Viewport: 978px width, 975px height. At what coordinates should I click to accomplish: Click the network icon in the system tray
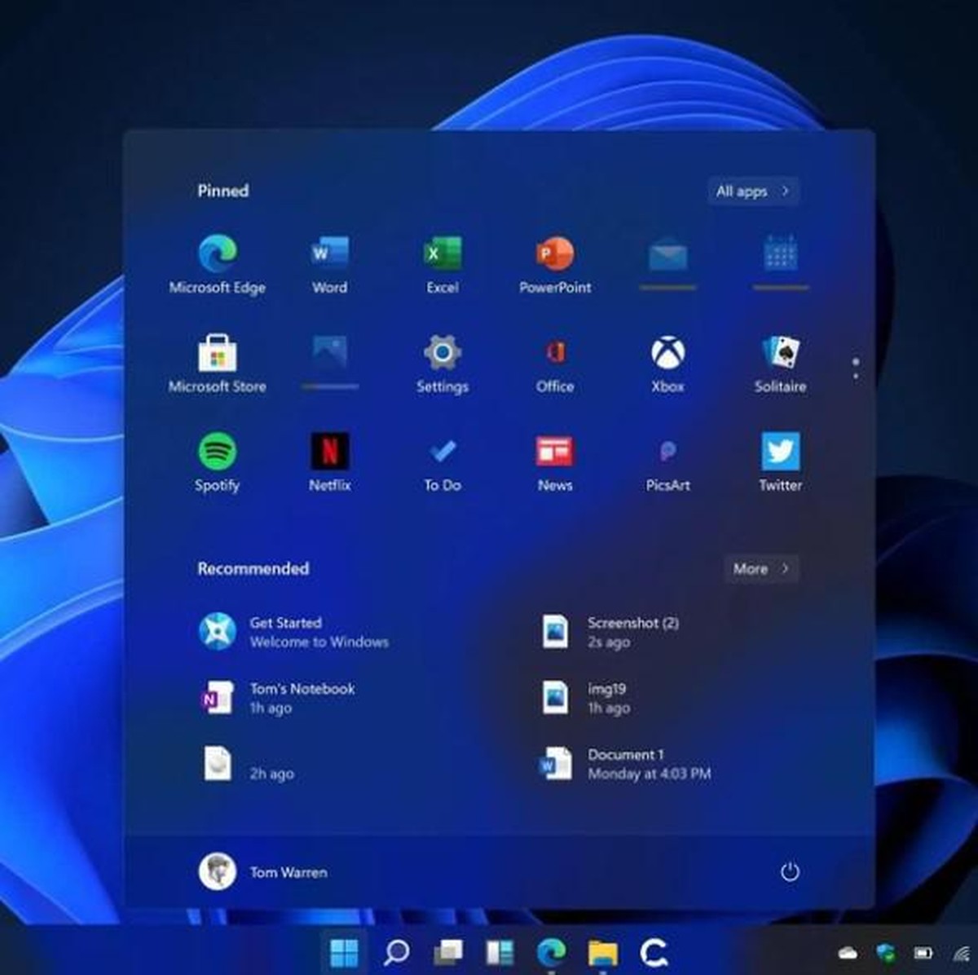pyautogui.click(x=962, y=952)
